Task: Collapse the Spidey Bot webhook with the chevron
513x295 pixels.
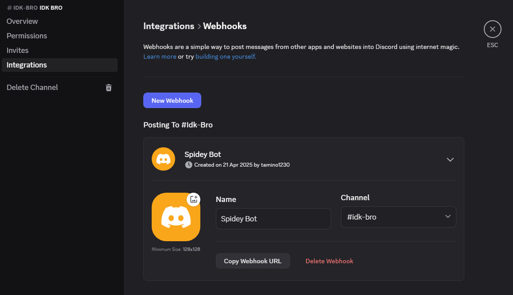Action: coord(450,160)
